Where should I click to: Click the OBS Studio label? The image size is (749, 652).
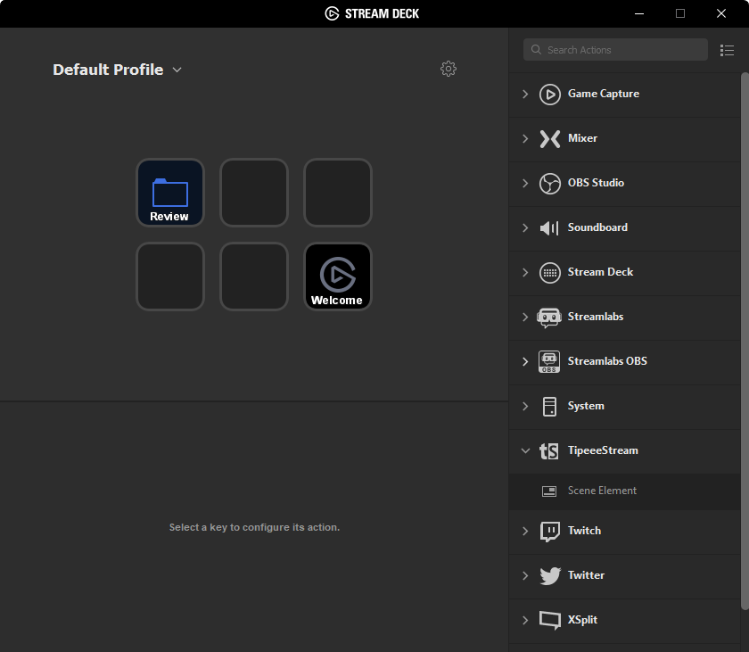click(596, 183)
